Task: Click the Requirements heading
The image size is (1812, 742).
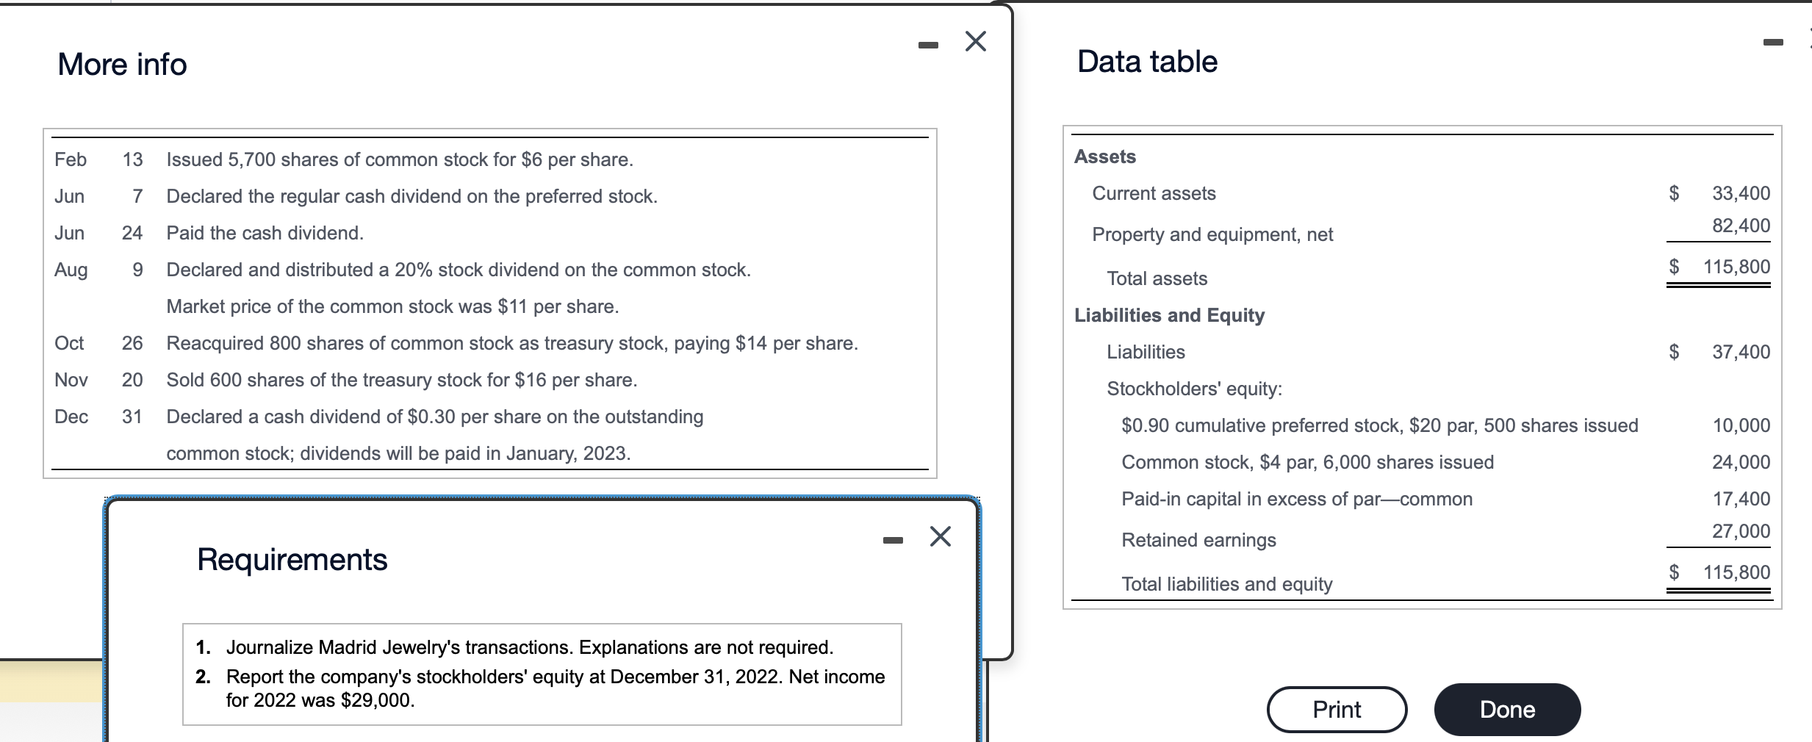Action: pos(292,560)
